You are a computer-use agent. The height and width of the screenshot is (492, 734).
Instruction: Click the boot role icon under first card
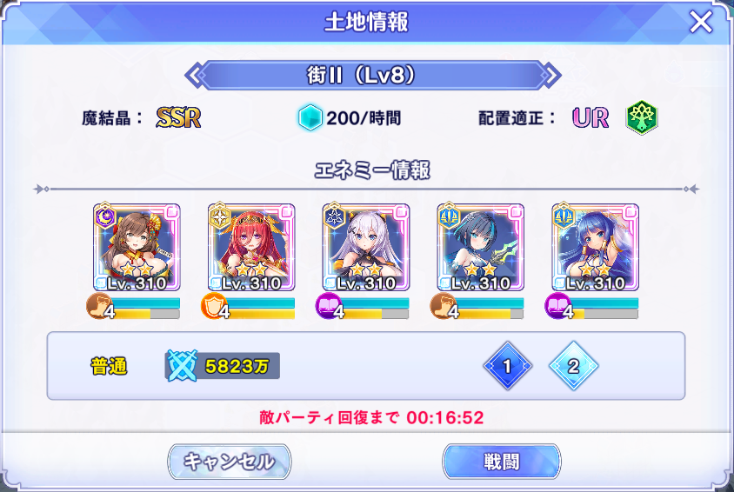[98, 306]
